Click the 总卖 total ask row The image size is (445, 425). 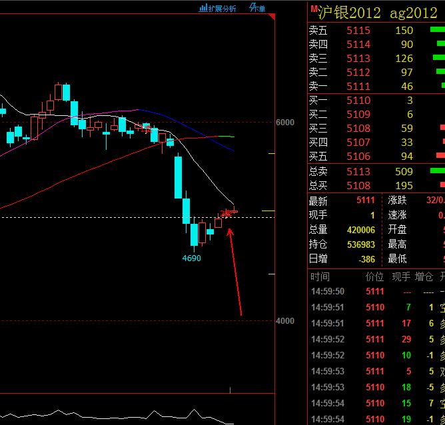[x=376, y=171]
